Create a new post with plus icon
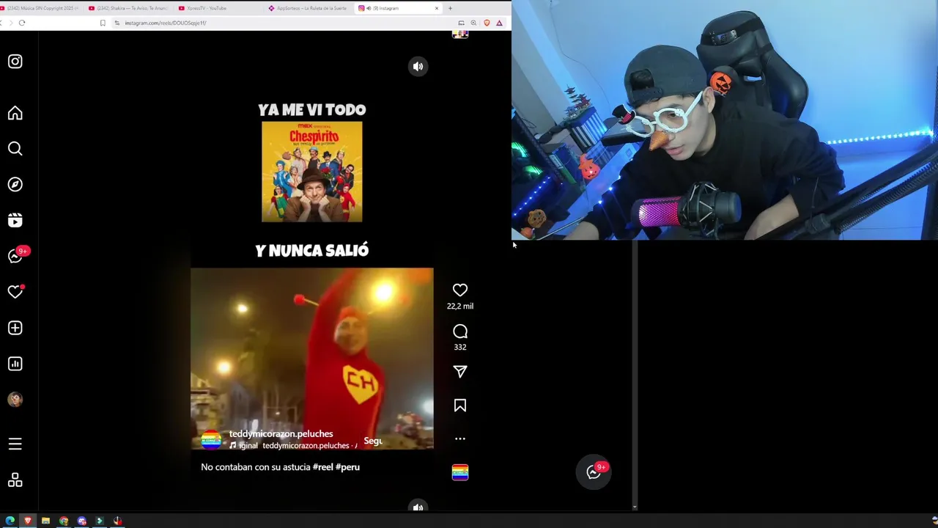The height and width of the screenshot is (528, 938). point(15,328)
